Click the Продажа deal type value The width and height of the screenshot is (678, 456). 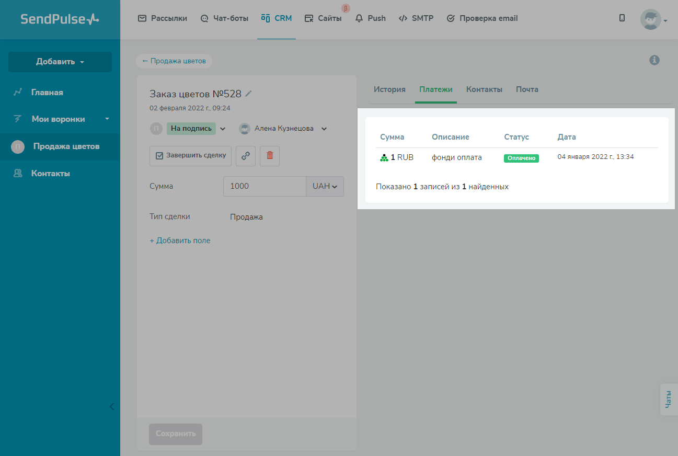(x=246, y=217)
